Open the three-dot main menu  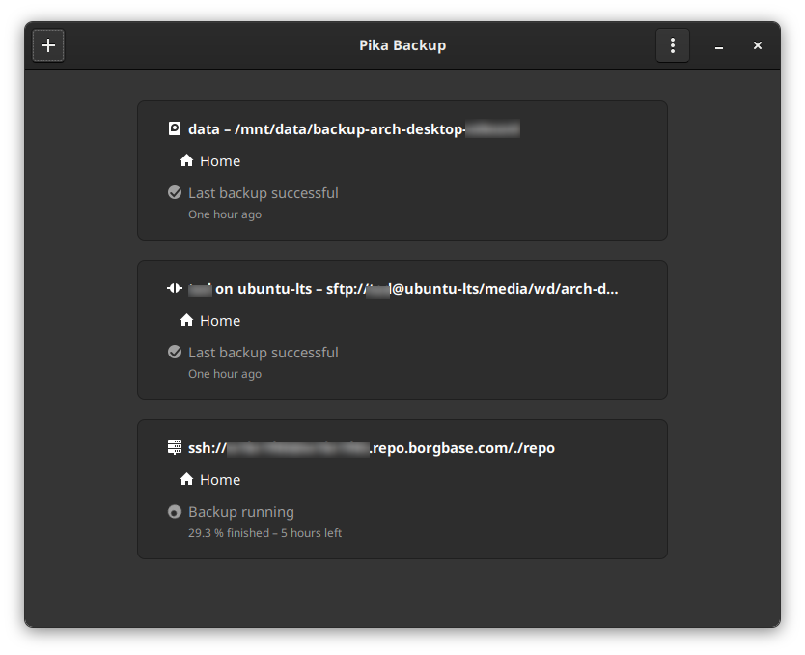click(673, 45)
